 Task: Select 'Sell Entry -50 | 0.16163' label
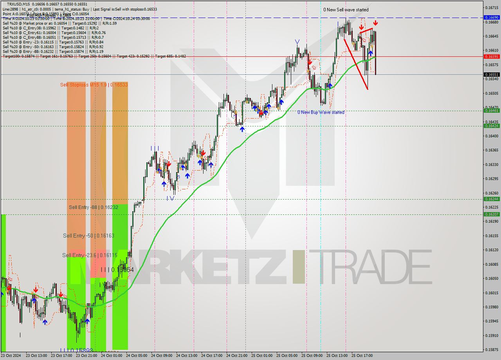[88, 236]
